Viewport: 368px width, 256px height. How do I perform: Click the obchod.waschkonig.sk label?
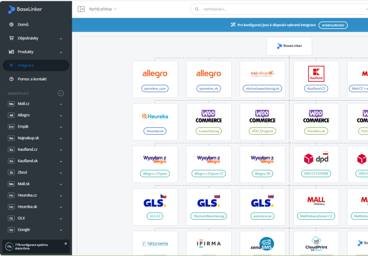[262, 89]
